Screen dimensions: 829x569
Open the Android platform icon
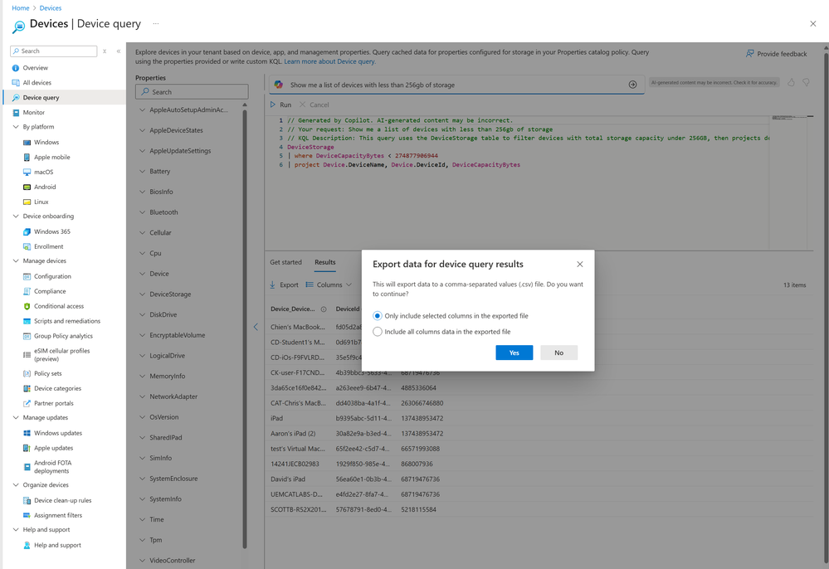(x=27, y=187)
